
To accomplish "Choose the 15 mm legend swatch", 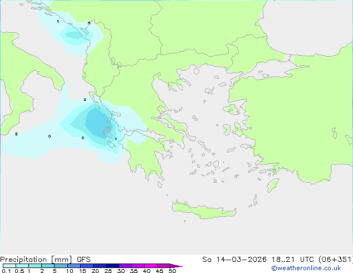I will coord(87,266).
